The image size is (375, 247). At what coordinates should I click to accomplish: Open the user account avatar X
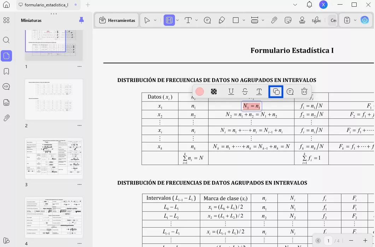323,5
